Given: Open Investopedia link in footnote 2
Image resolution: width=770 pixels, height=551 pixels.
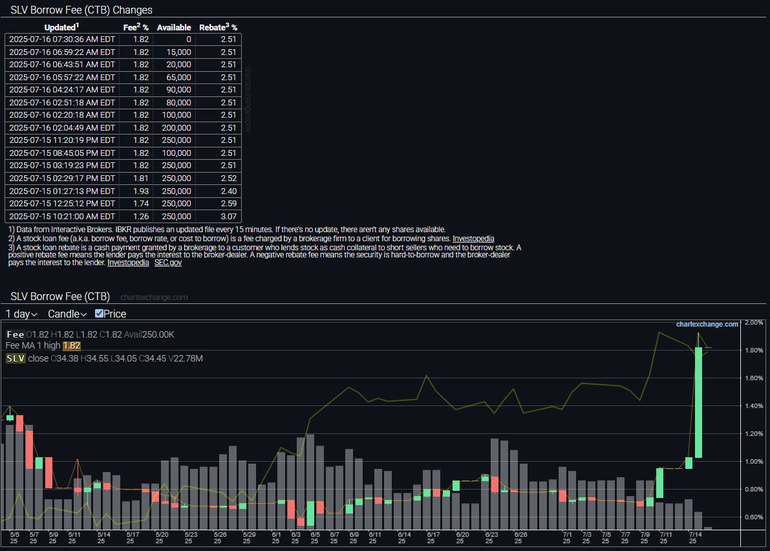Looking at the screenshot, I should pyautogui.click(x=473, y=239).
